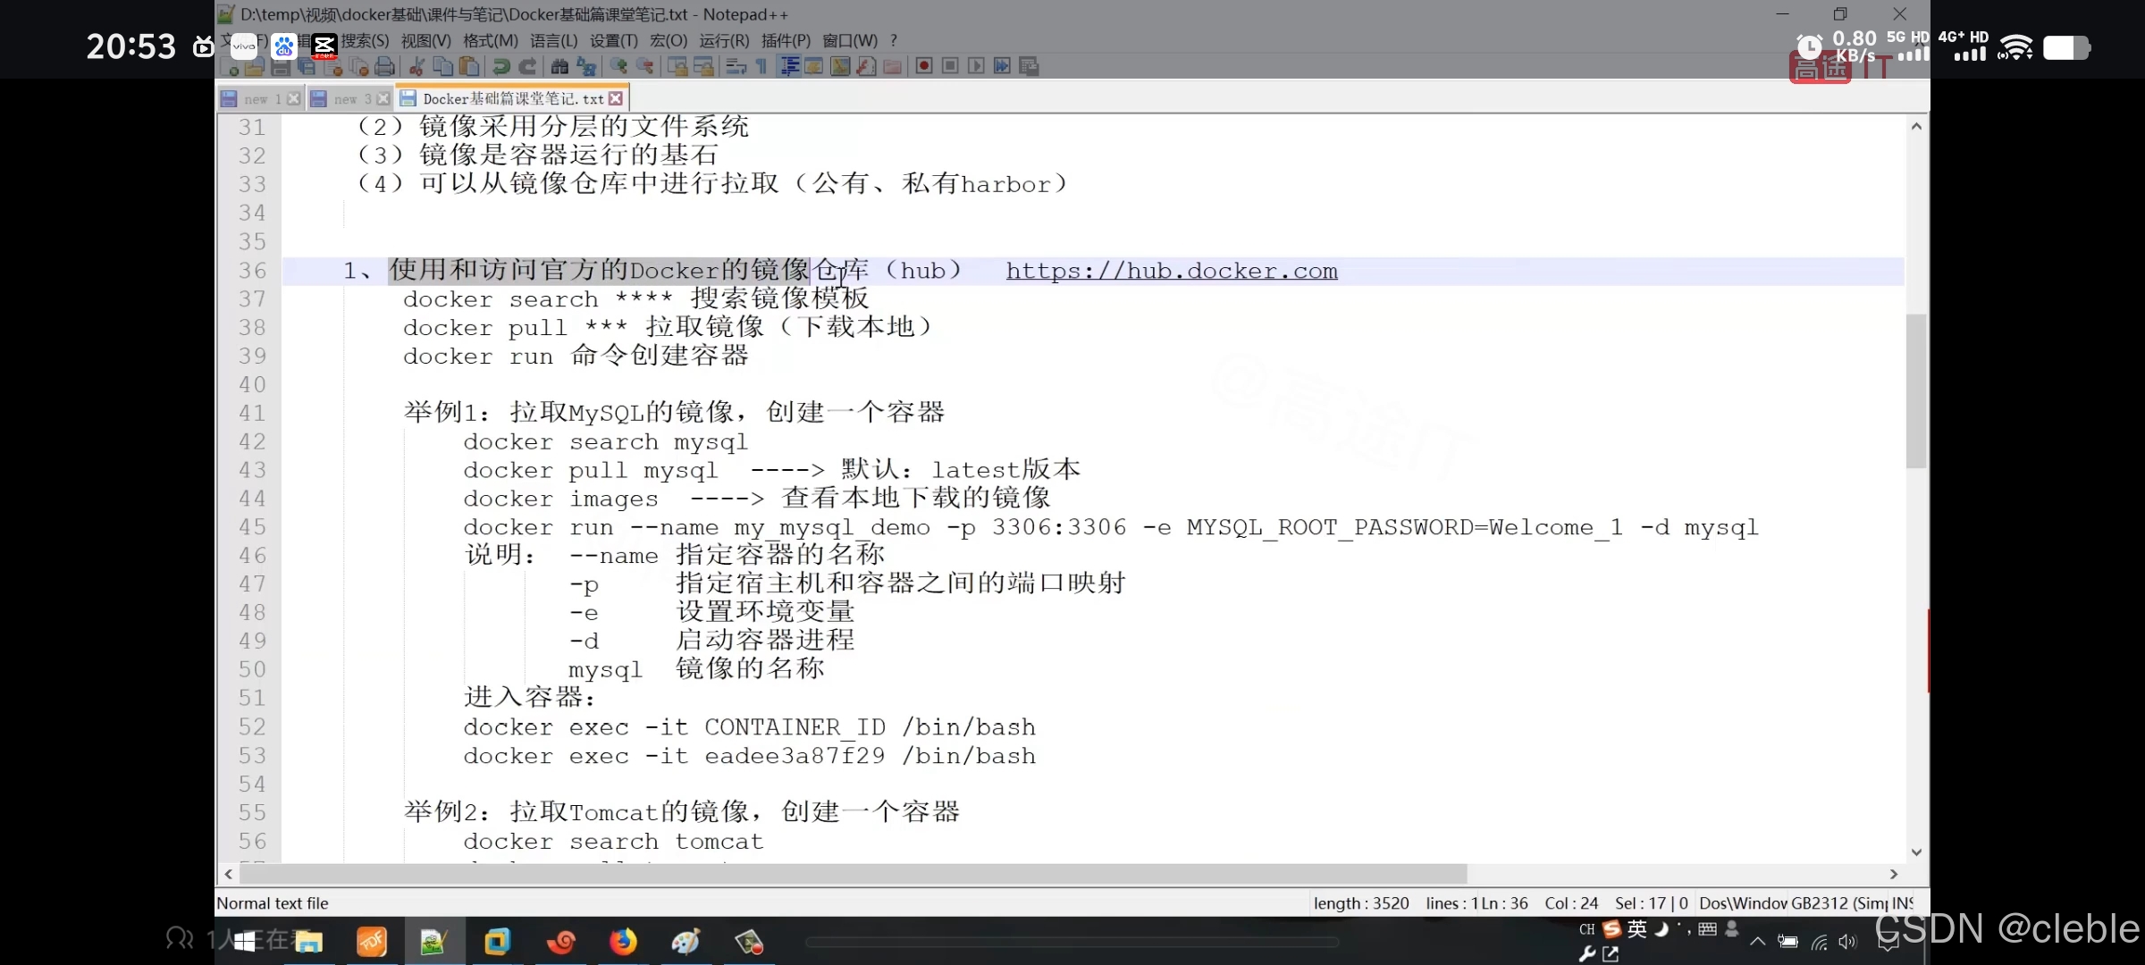Open the 视图(V) menu

click(425, 41)
